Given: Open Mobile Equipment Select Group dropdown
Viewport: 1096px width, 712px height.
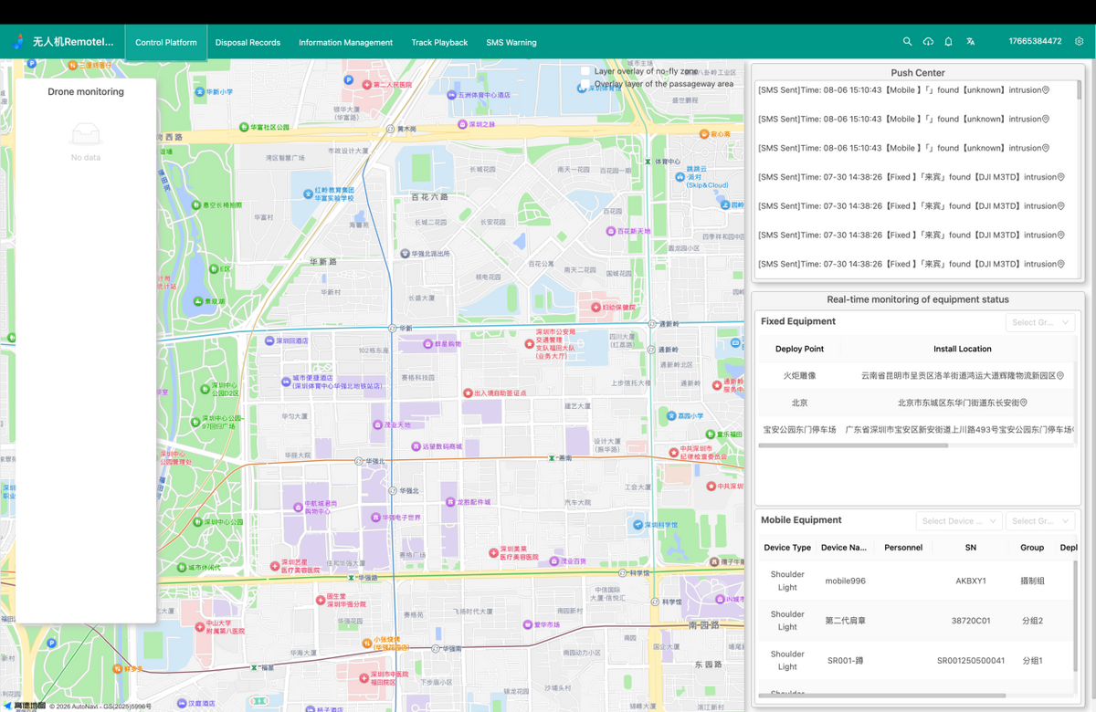Looking at the screenshot, I should 1040,521.
